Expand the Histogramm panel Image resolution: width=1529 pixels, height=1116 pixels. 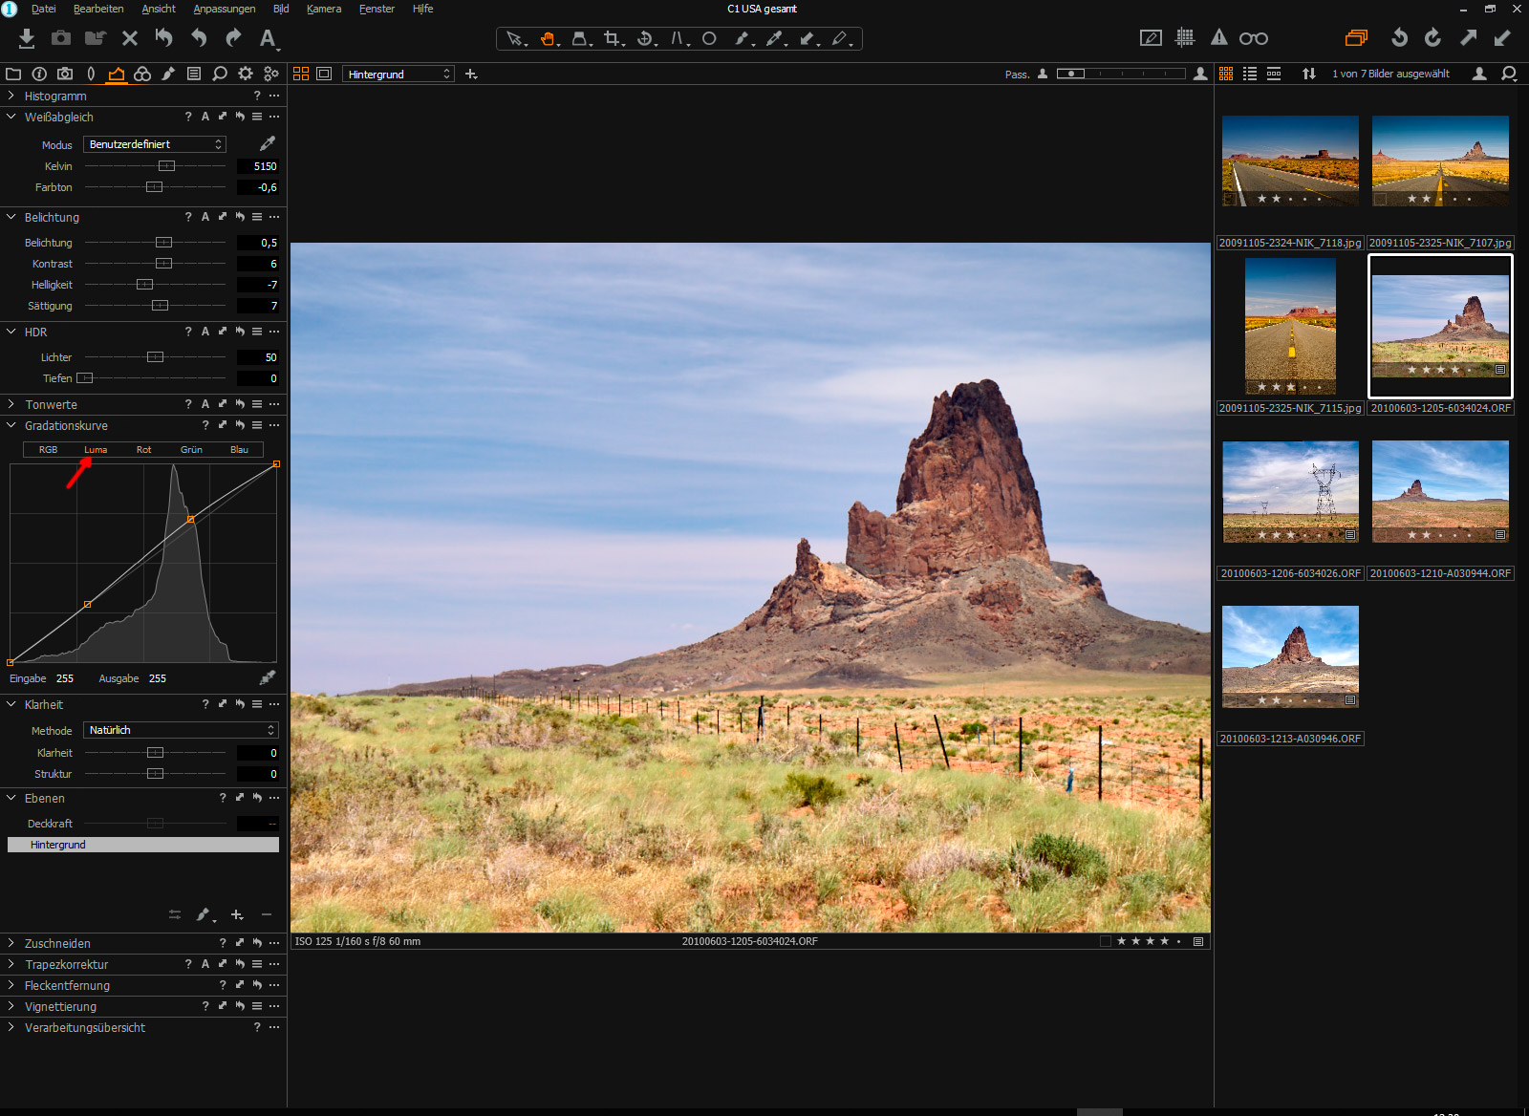coord(11,96)
